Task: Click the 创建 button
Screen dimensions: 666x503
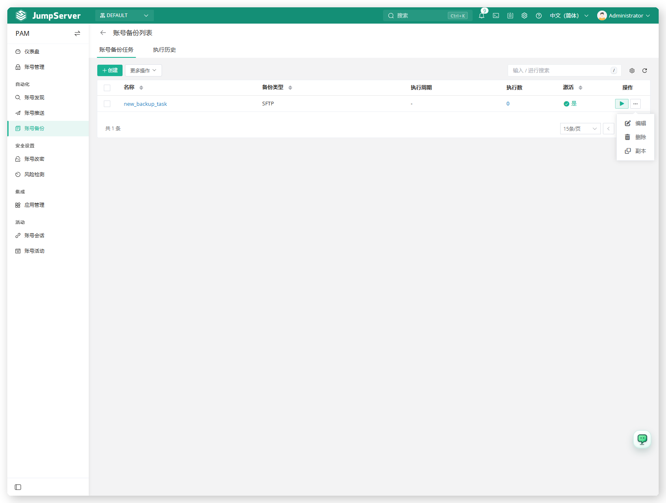Action: 110,70
